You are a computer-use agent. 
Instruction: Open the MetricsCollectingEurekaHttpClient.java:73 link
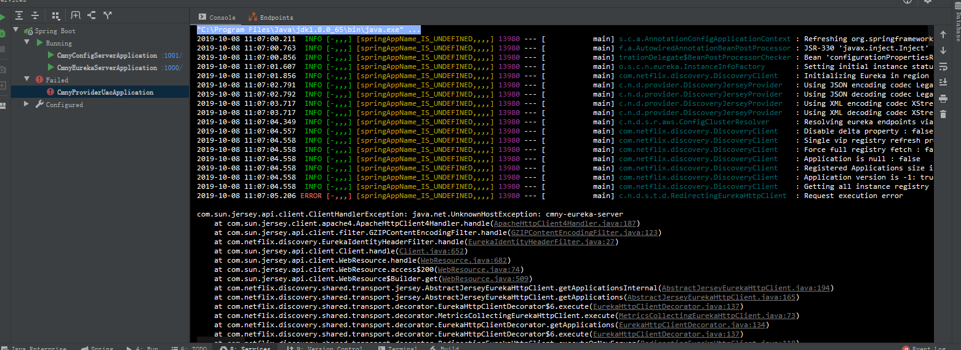(x=706, y=316)
